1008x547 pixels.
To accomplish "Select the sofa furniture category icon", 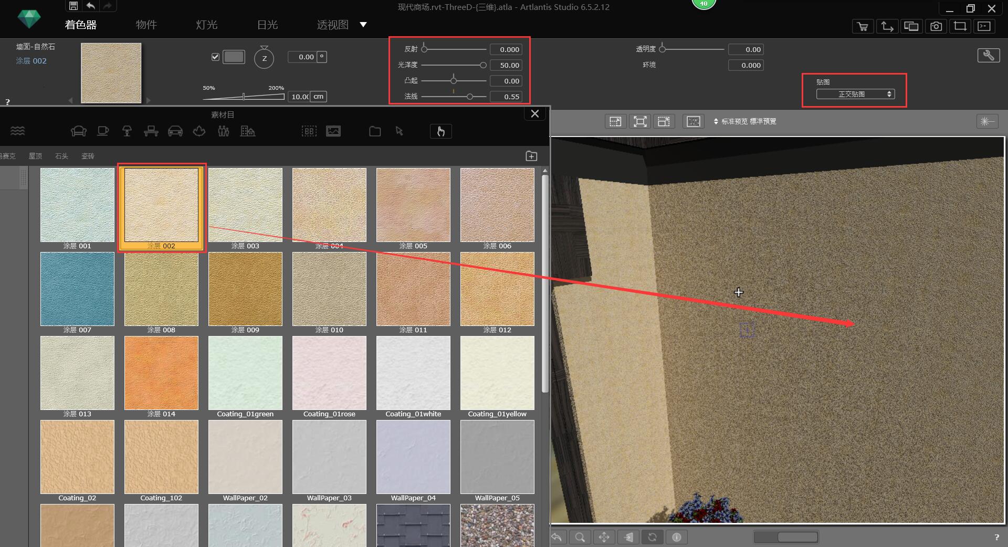I will point(79,131).
